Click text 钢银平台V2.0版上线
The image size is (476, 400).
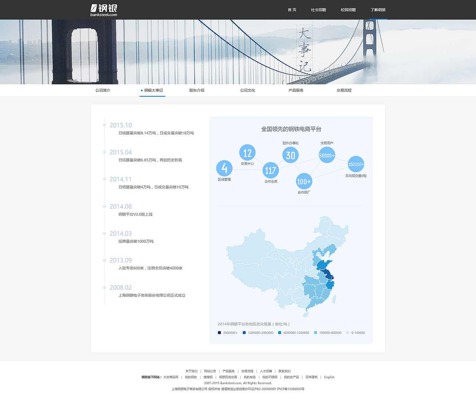coord(135,214)
